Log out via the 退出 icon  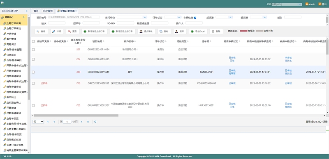[x=320, y=4]
